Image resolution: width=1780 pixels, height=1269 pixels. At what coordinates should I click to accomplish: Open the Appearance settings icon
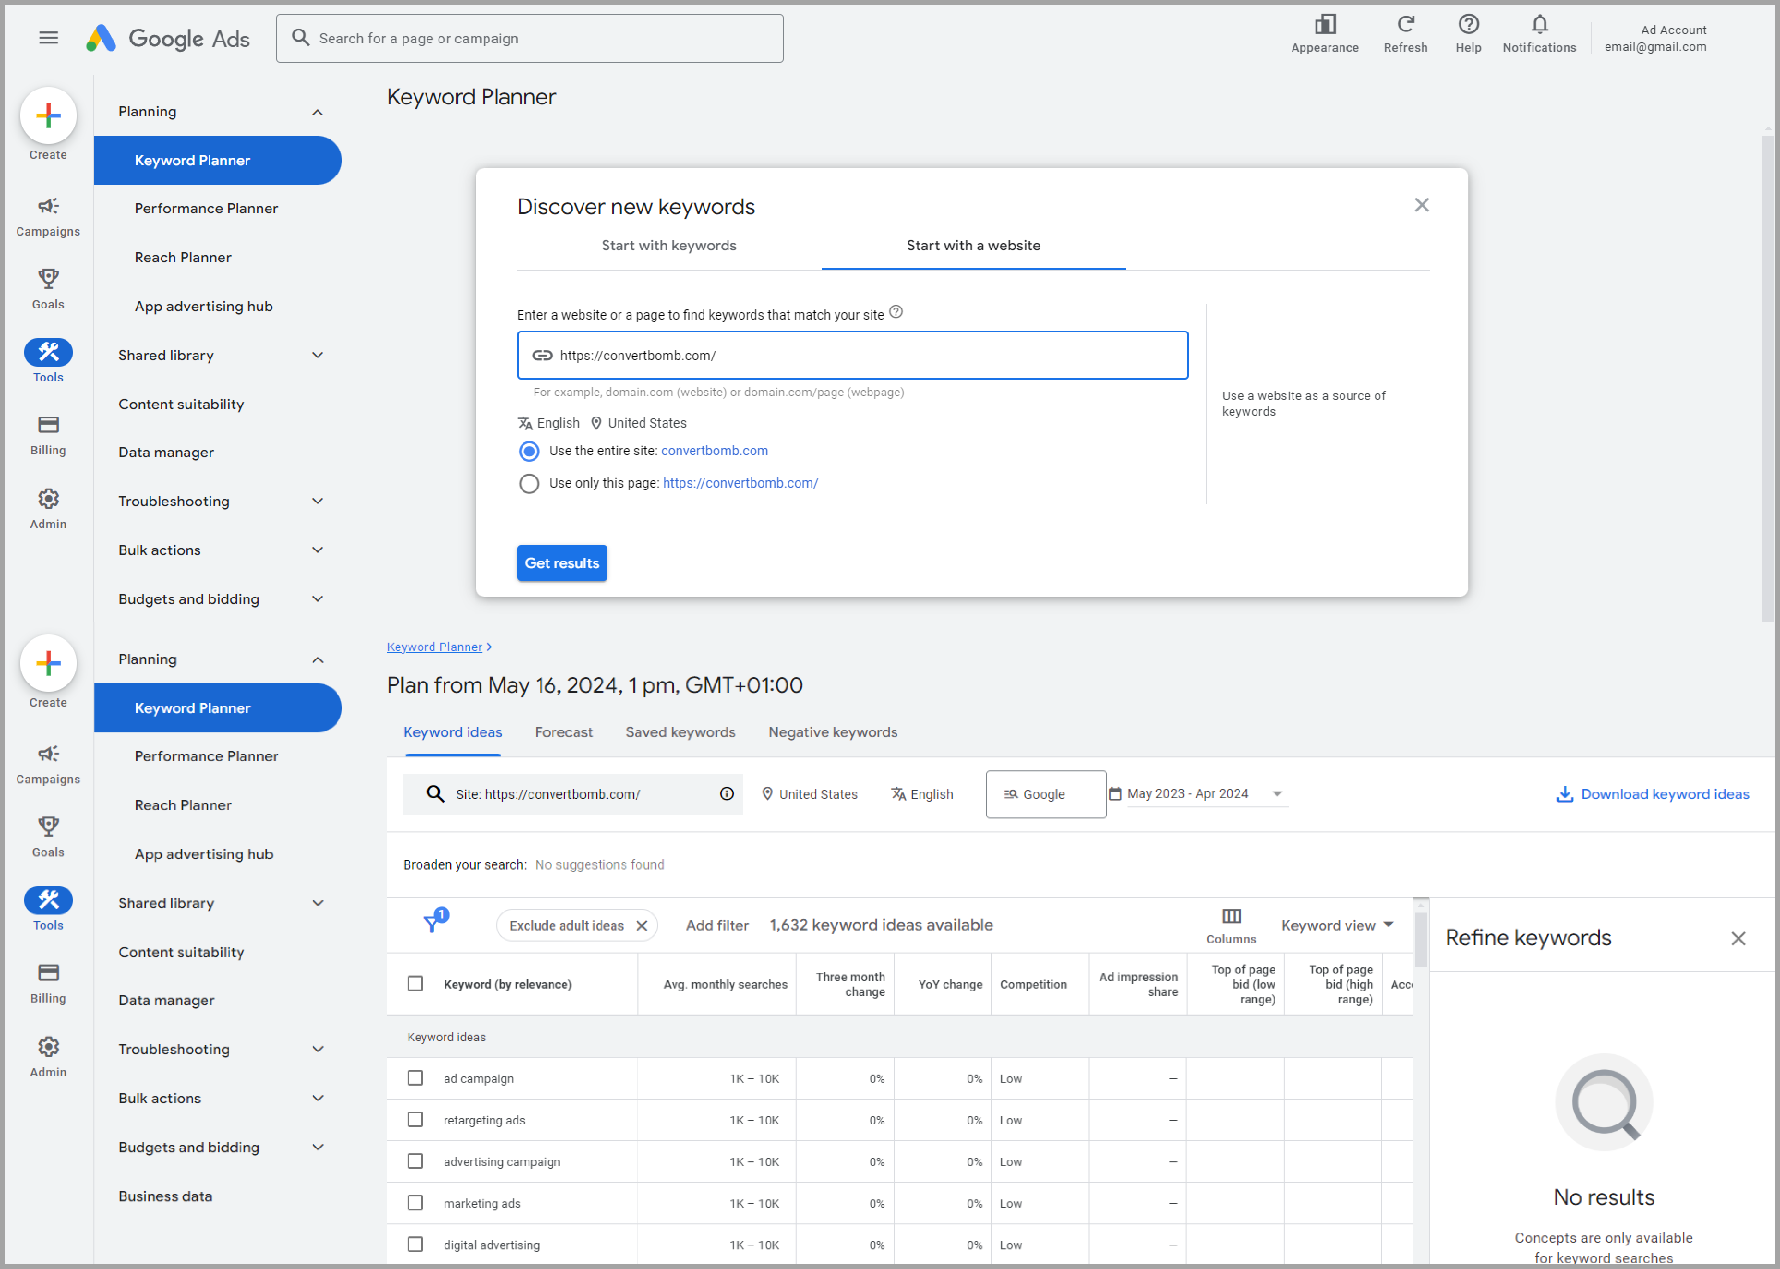[x=1325, y=24]
